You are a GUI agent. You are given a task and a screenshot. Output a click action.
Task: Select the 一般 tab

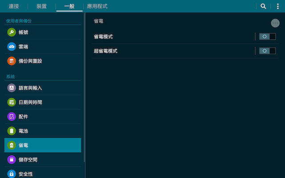(x=69, y=6)
